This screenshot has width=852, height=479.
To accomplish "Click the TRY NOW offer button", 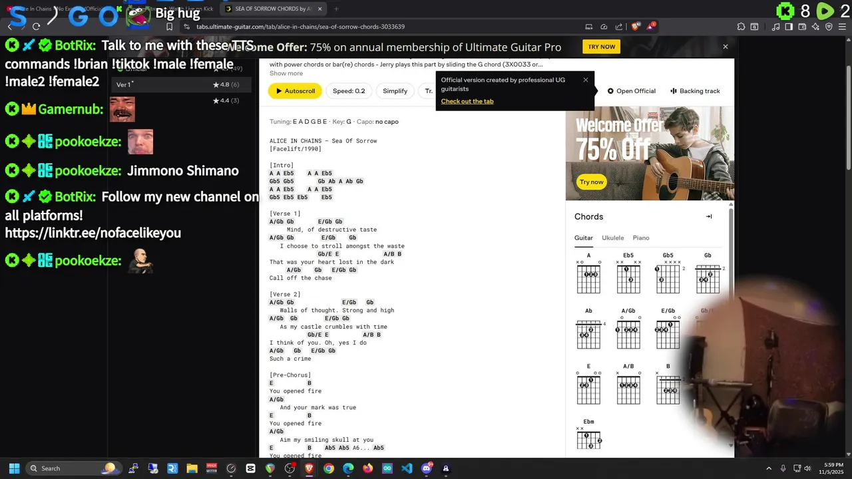I will tap(602, 47).
